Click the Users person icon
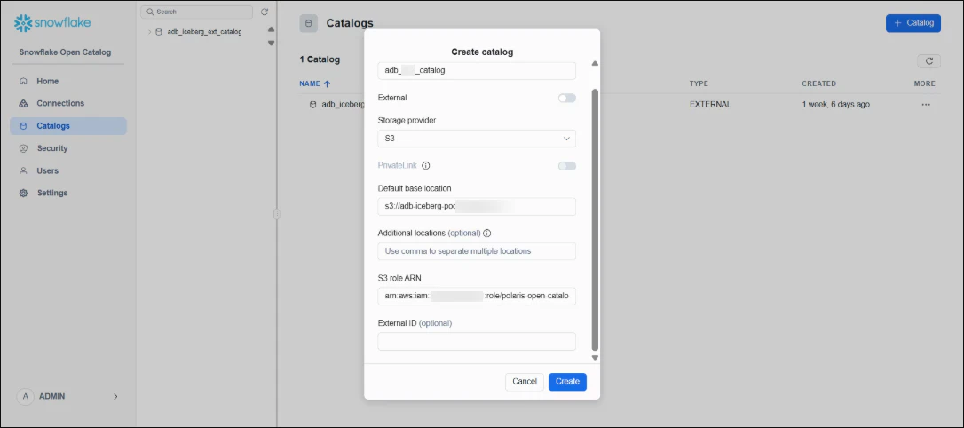 tap(23, 171)
